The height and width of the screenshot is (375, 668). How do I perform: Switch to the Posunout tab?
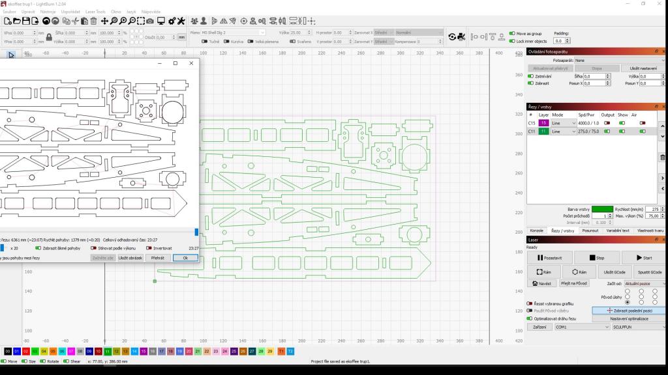pos(590,230)
